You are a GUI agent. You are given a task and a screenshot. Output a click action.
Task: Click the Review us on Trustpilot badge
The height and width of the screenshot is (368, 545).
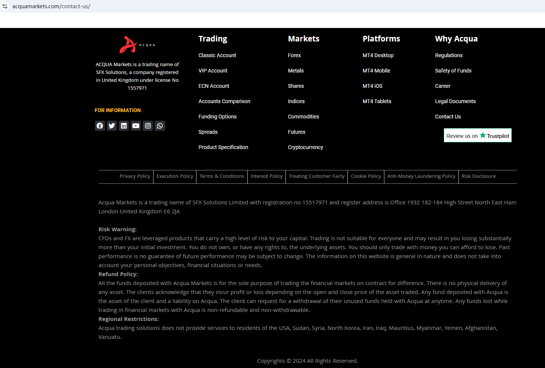(478, 135)
